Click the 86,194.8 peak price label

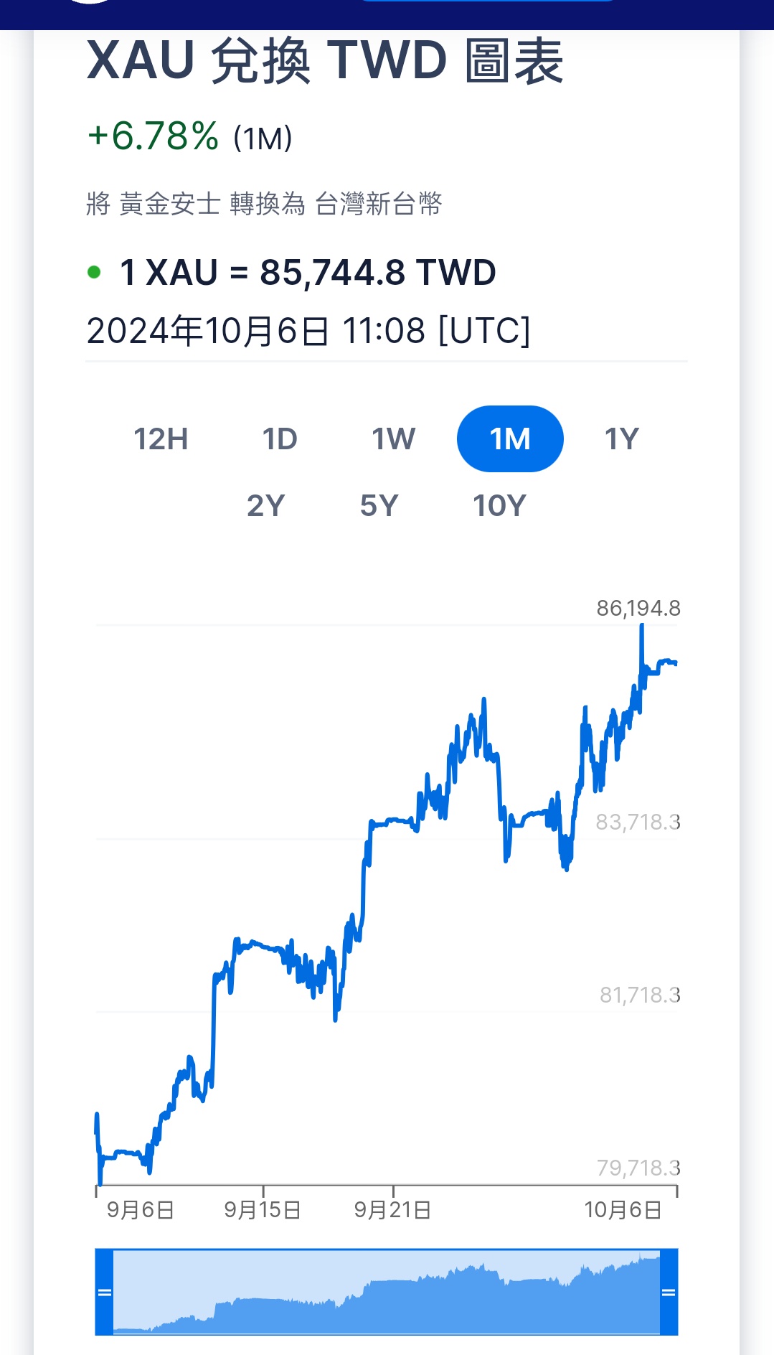point(638,609)
